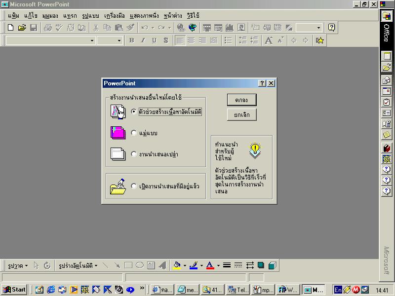Toggle Underline formatting button

pos(154,40)
